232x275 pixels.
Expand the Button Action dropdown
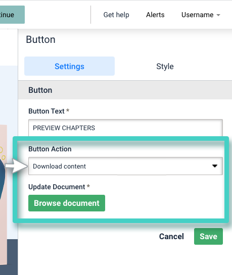pos(125,166)
